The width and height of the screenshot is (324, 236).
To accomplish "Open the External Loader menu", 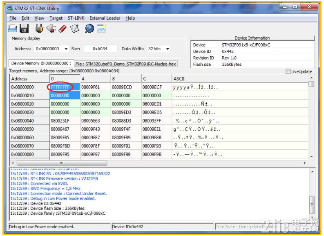I will (105, 18).
